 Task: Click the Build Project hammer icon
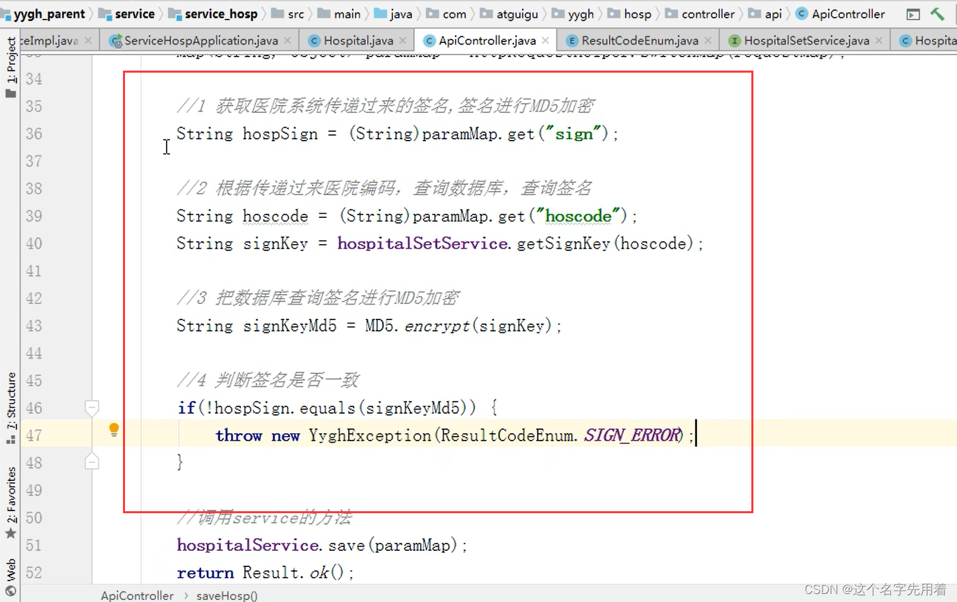click(938, 13)
